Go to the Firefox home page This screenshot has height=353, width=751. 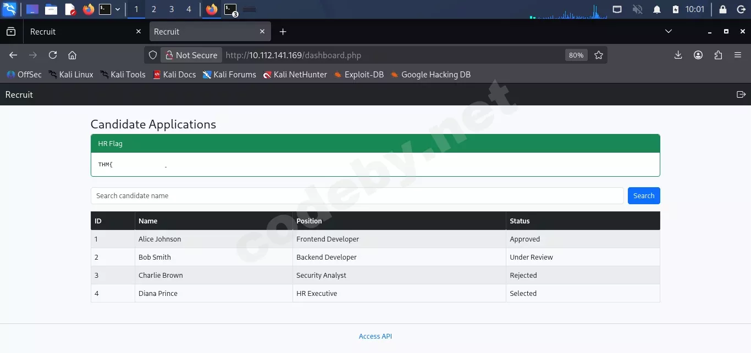(72, 55)
